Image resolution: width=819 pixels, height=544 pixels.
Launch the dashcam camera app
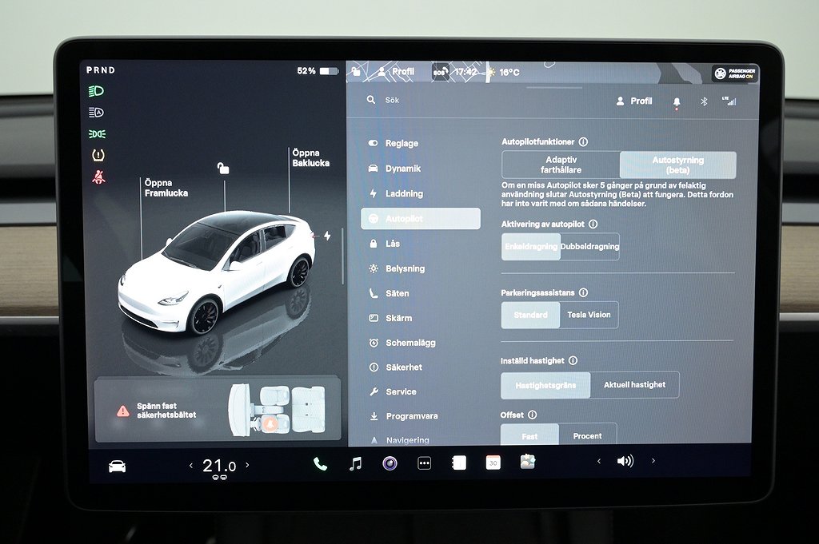pos(390,463)
